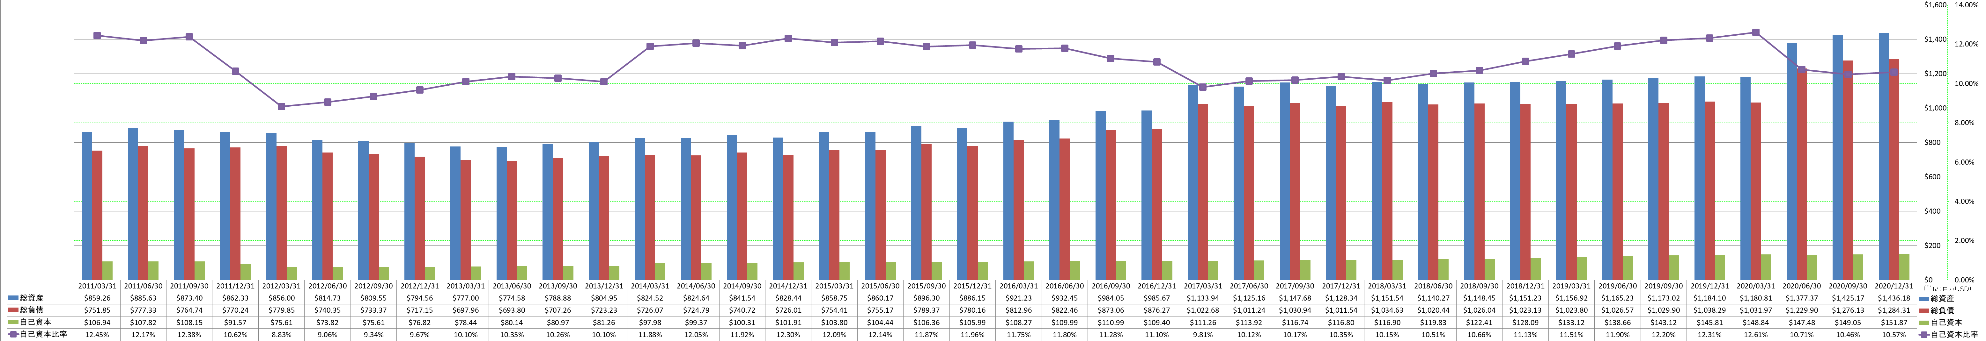
Task: Select total assets cell $885.63
Action: (x=144, y=298)
